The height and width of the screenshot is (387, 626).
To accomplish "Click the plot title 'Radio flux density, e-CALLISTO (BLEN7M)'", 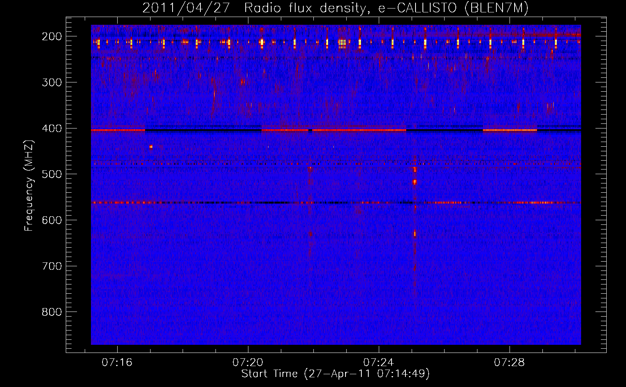I will click(386, 8).
